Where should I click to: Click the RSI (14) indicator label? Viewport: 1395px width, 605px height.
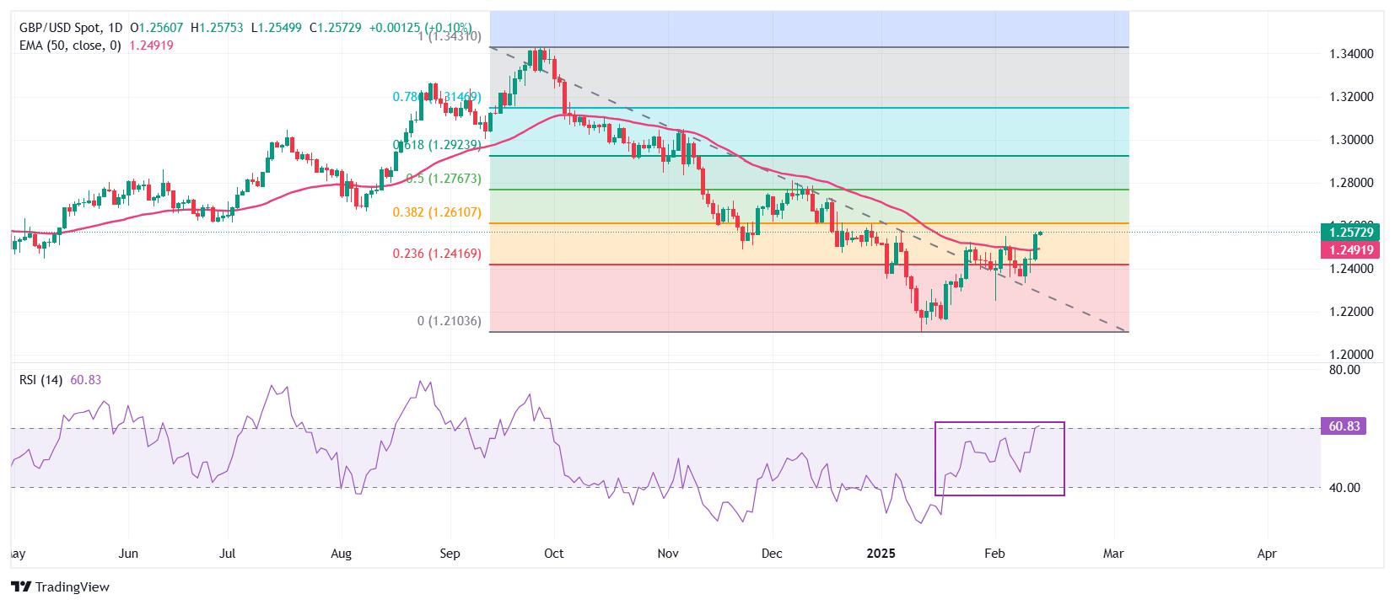tap(41, 380)
